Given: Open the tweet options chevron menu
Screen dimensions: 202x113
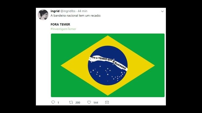Looking at the screenshot, I should pos(162,11).
